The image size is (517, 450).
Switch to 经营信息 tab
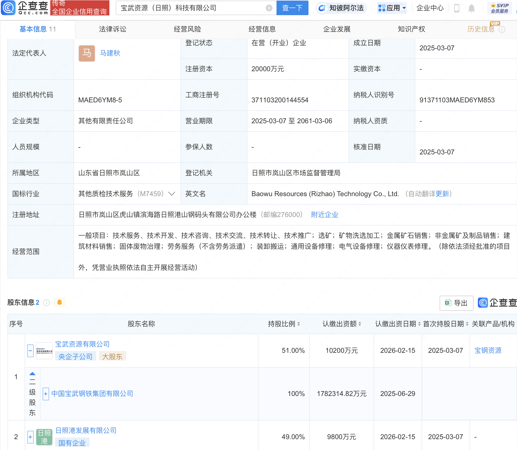(x=262, y=29)
